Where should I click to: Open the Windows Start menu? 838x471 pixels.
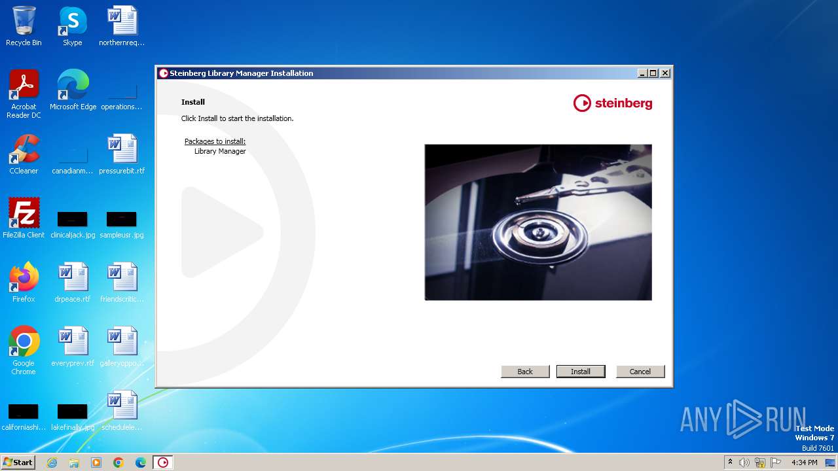pos(18,462)
